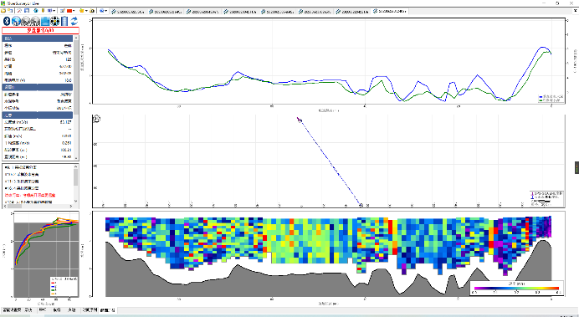Click the small globe toolbar icon
Viewport: 579px width, 317px height.
pyautogui.click(x=36, y=11)
